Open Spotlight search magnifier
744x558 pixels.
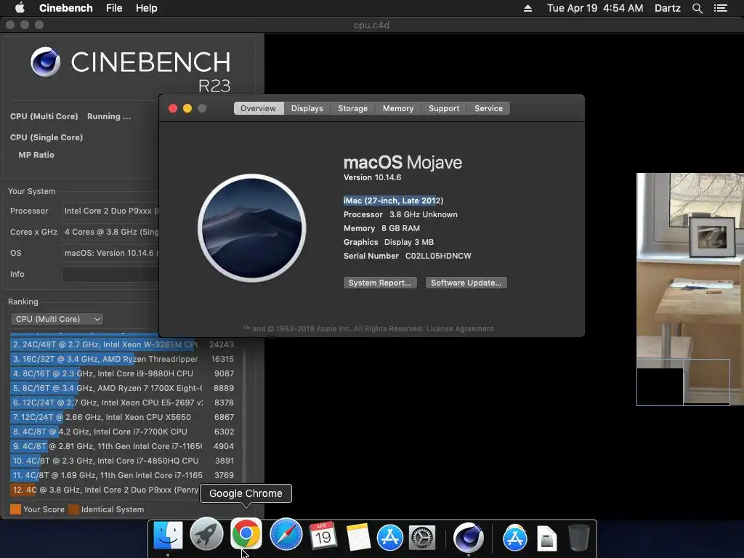[697, 8]
